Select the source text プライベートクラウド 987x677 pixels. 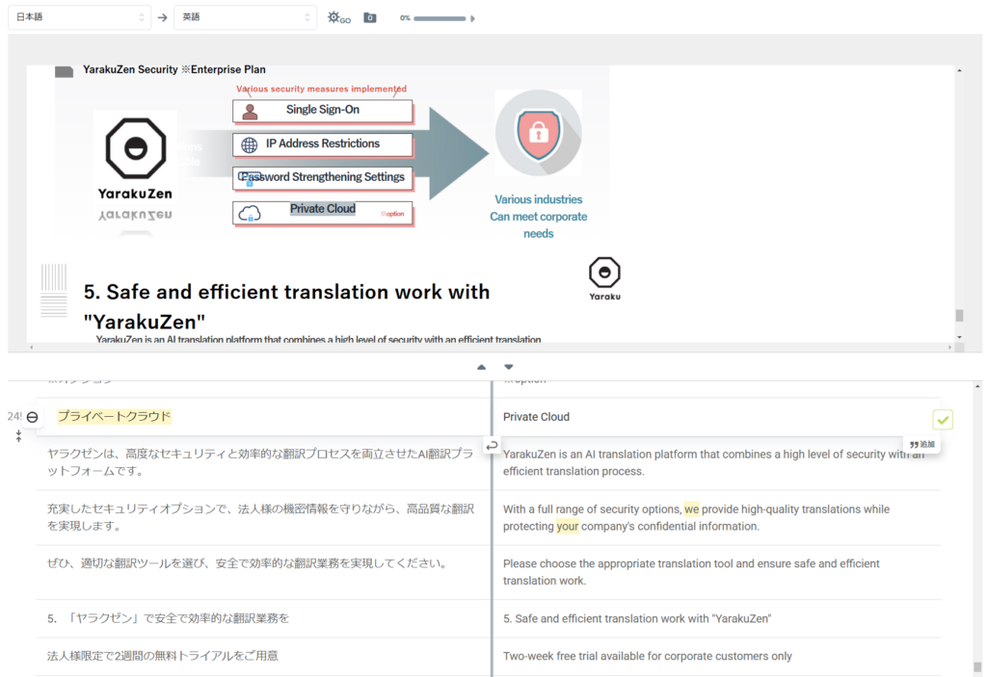coord(114,416)
